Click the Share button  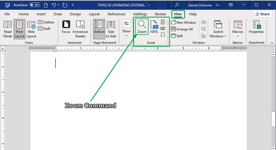tap(262, 14)
